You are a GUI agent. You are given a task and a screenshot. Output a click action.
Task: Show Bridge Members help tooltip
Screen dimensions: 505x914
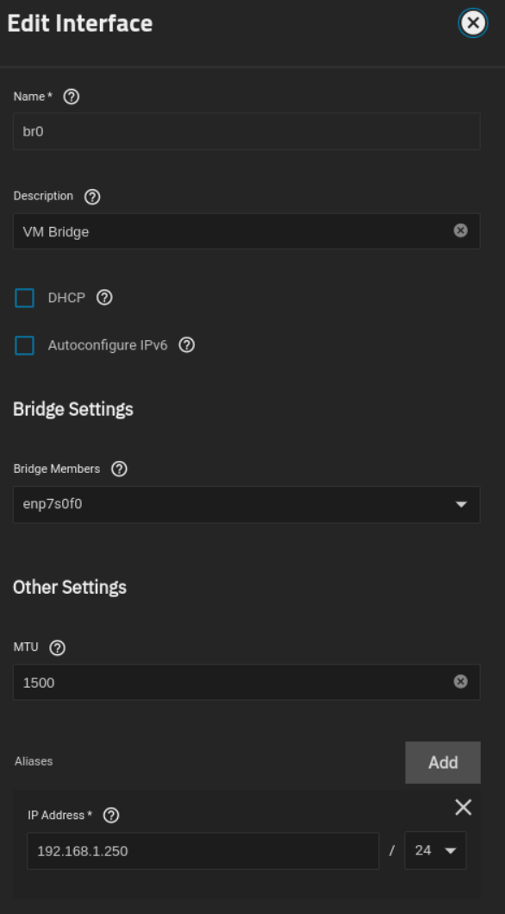coord(119,470)
